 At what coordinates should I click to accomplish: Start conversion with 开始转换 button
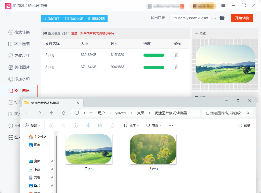pyautogui.click(x=242, y=18)
